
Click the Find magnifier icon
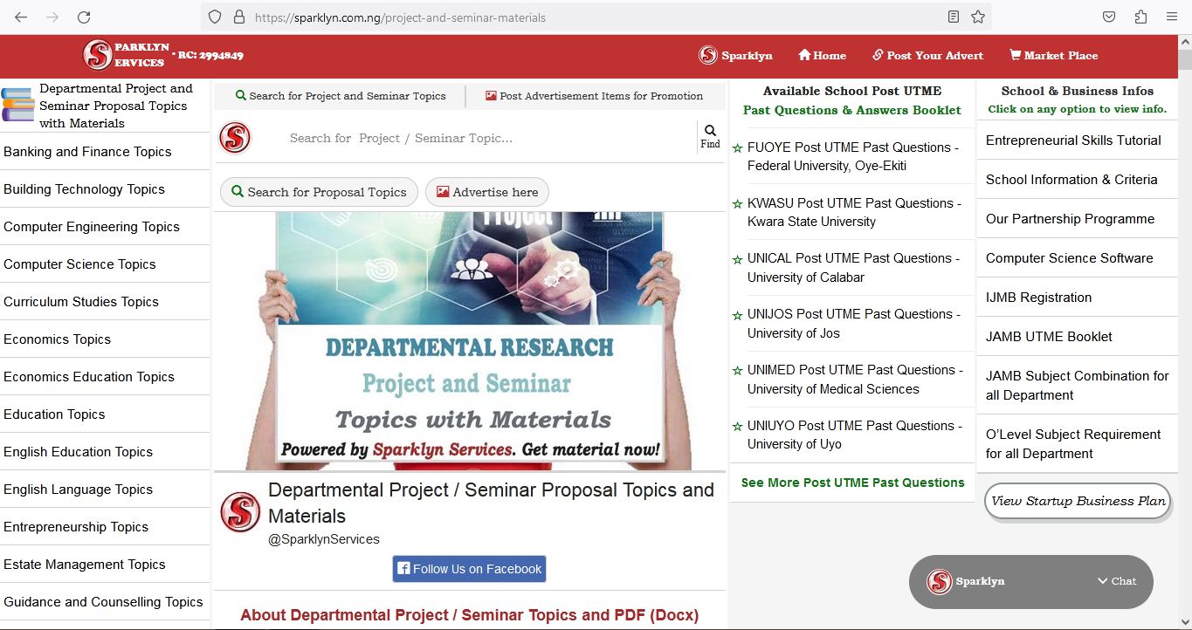click(710, 131)
